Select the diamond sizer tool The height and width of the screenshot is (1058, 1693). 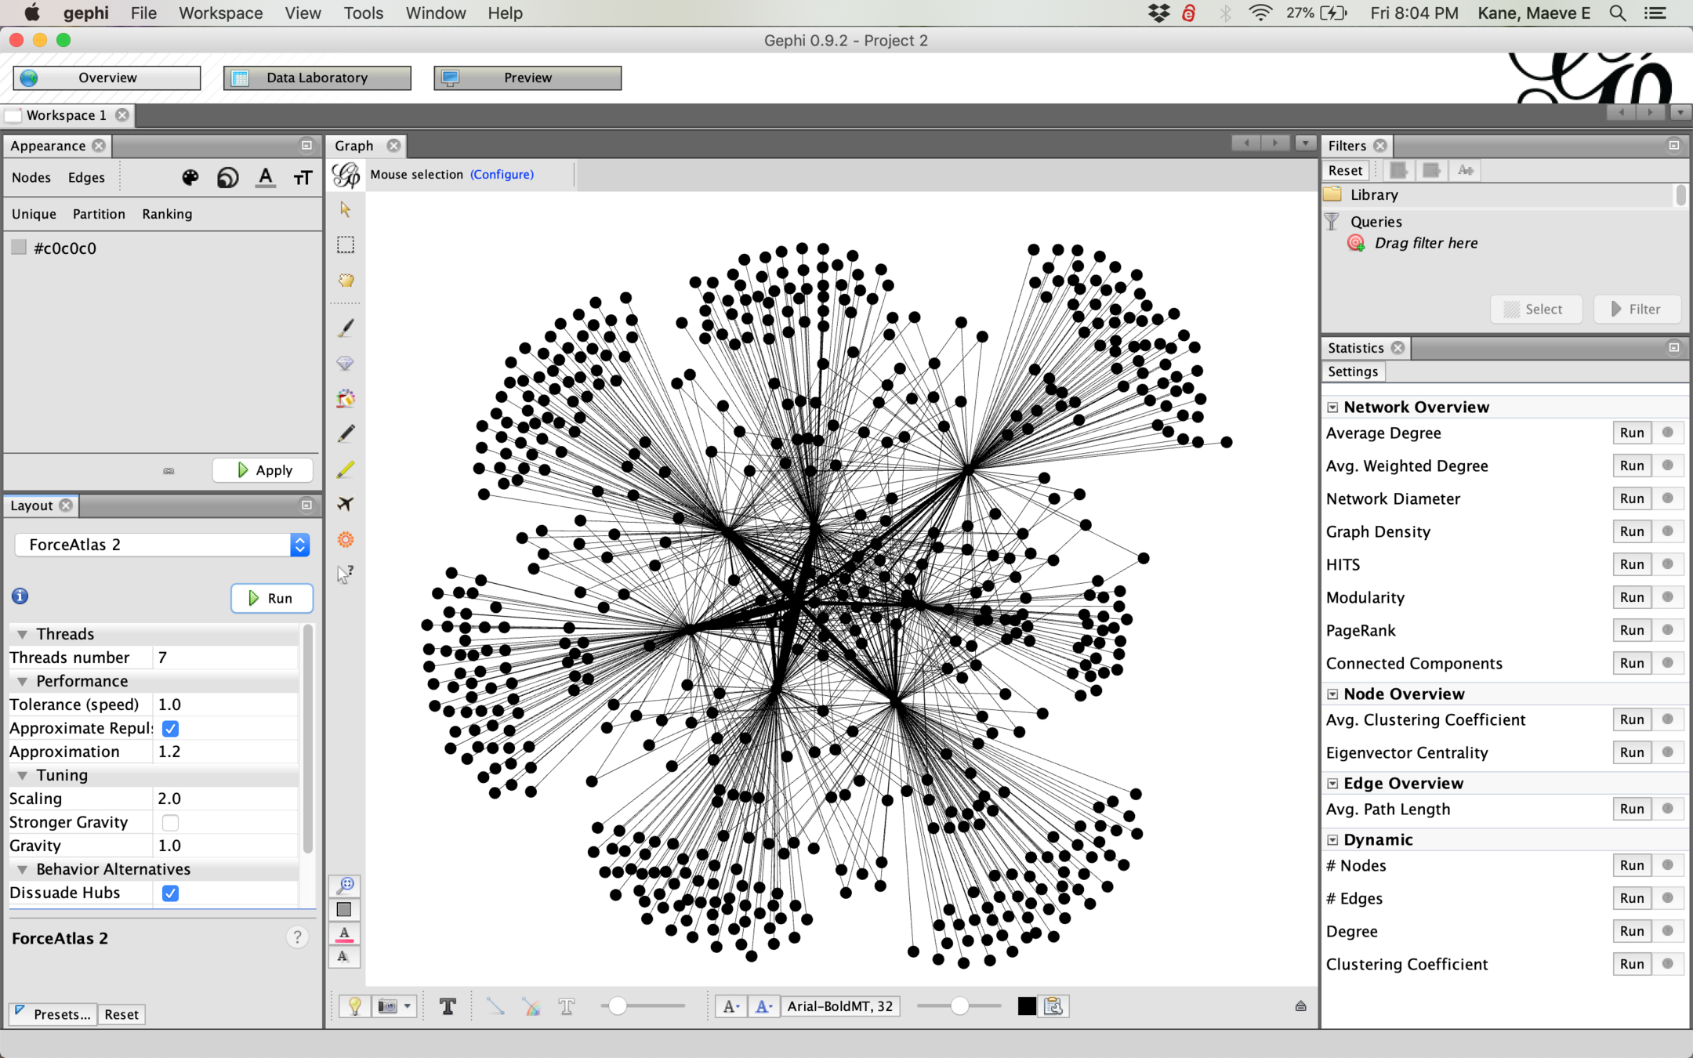pyautogui.click(x=345, y=363)
